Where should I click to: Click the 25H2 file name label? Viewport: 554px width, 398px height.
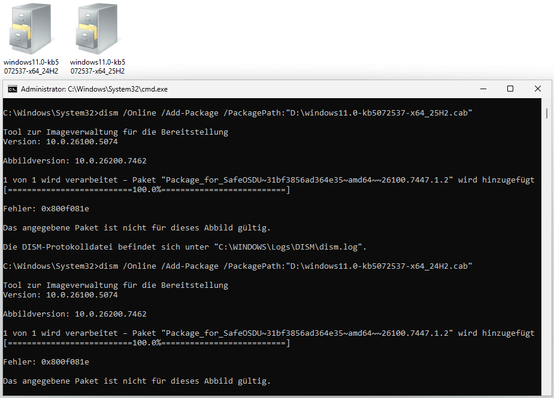[98, 66]
